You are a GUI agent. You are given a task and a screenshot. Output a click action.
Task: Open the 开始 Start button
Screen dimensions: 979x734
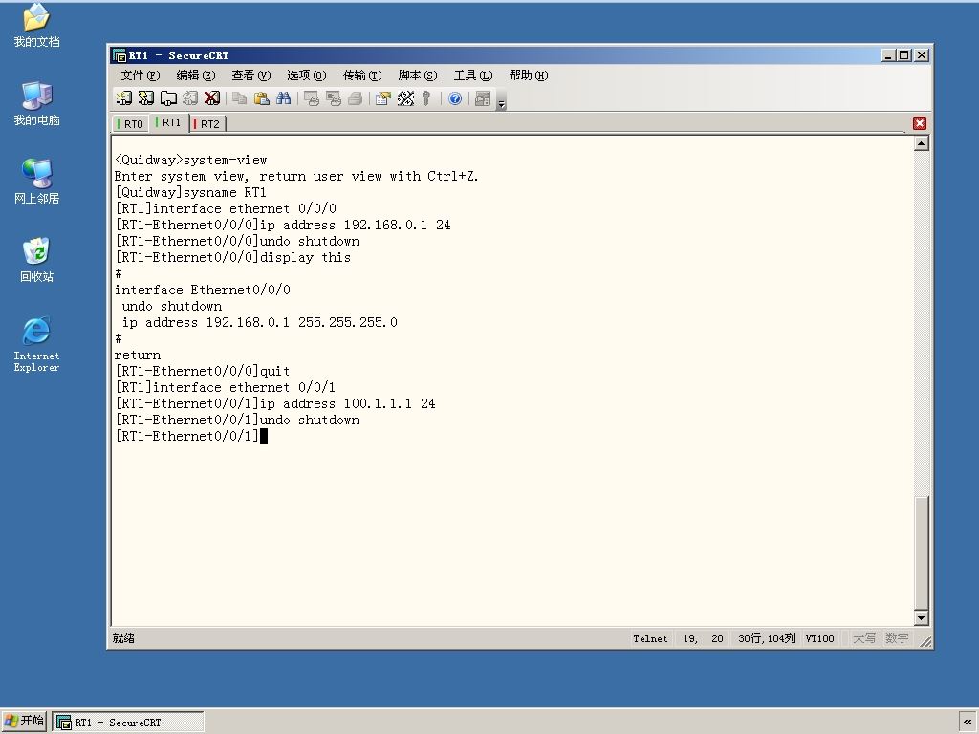pos(24,721)
